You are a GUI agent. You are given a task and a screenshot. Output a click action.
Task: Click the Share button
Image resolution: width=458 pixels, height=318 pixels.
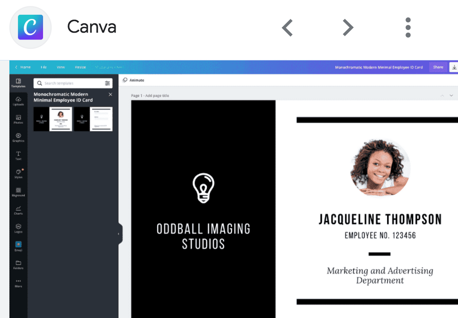point(438,67)
